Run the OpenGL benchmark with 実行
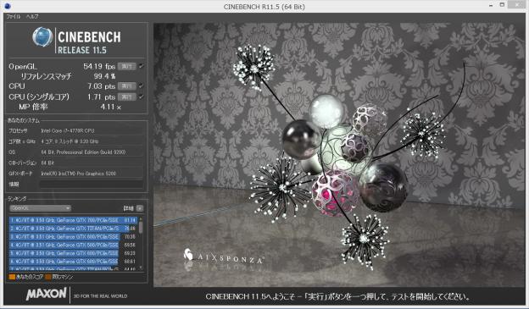The image size is (529, 309). point(127,66)
